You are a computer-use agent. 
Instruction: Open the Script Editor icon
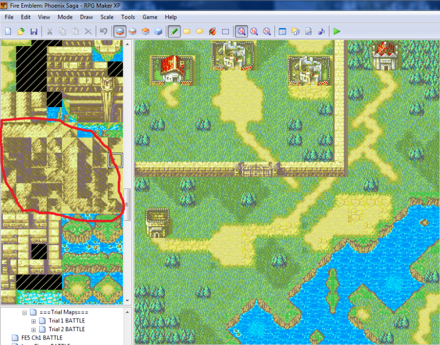(309, 31)
